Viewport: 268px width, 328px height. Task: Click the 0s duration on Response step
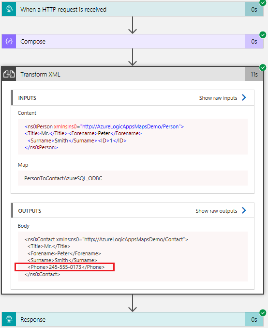(x=254, y=319)
